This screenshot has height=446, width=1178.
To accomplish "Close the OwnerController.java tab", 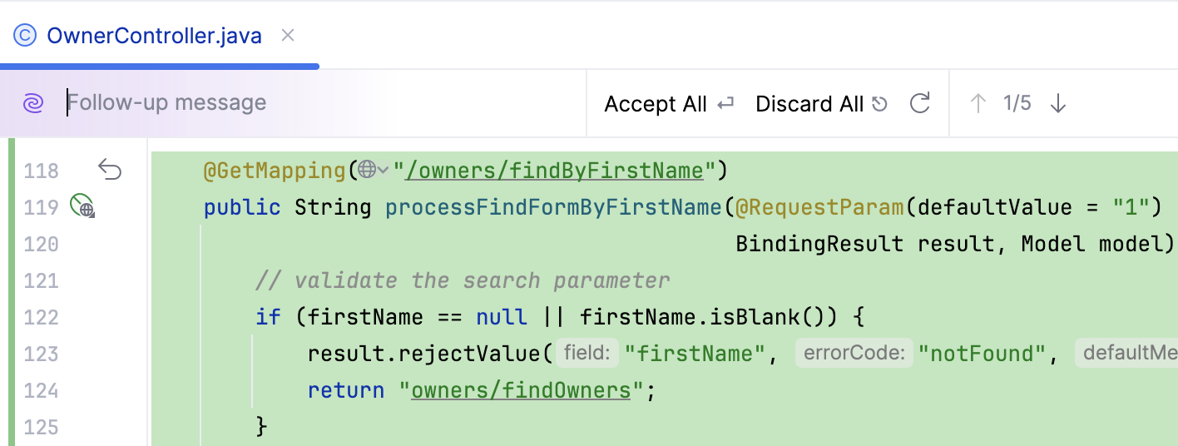I will pyautogui.click(x=288, y=36).
